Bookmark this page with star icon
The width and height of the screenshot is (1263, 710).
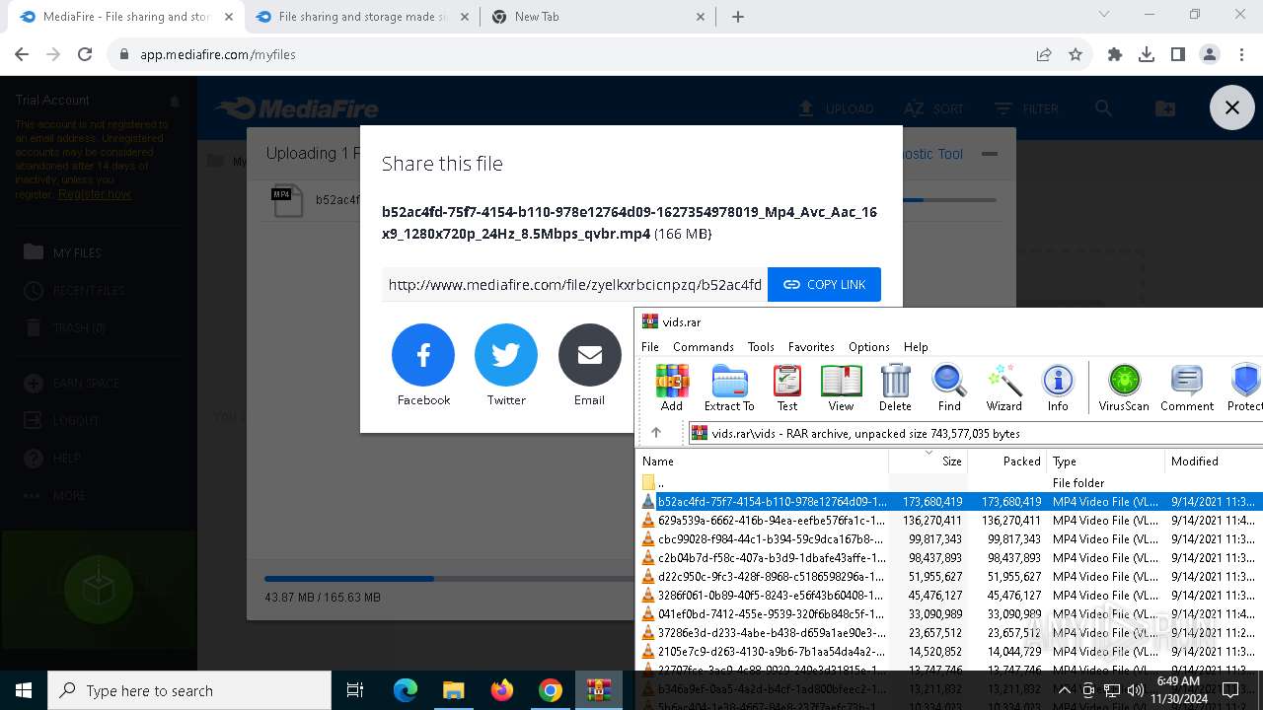1076,55
